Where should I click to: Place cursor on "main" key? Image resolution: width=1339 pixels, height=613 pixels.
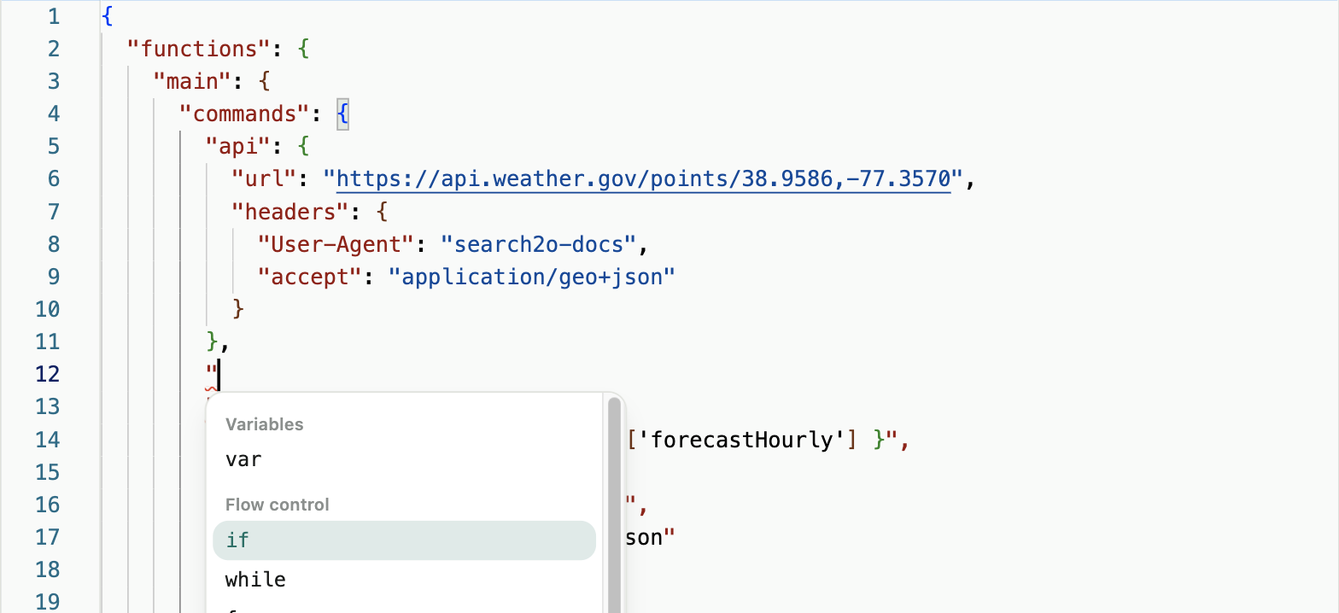[192, 81]
